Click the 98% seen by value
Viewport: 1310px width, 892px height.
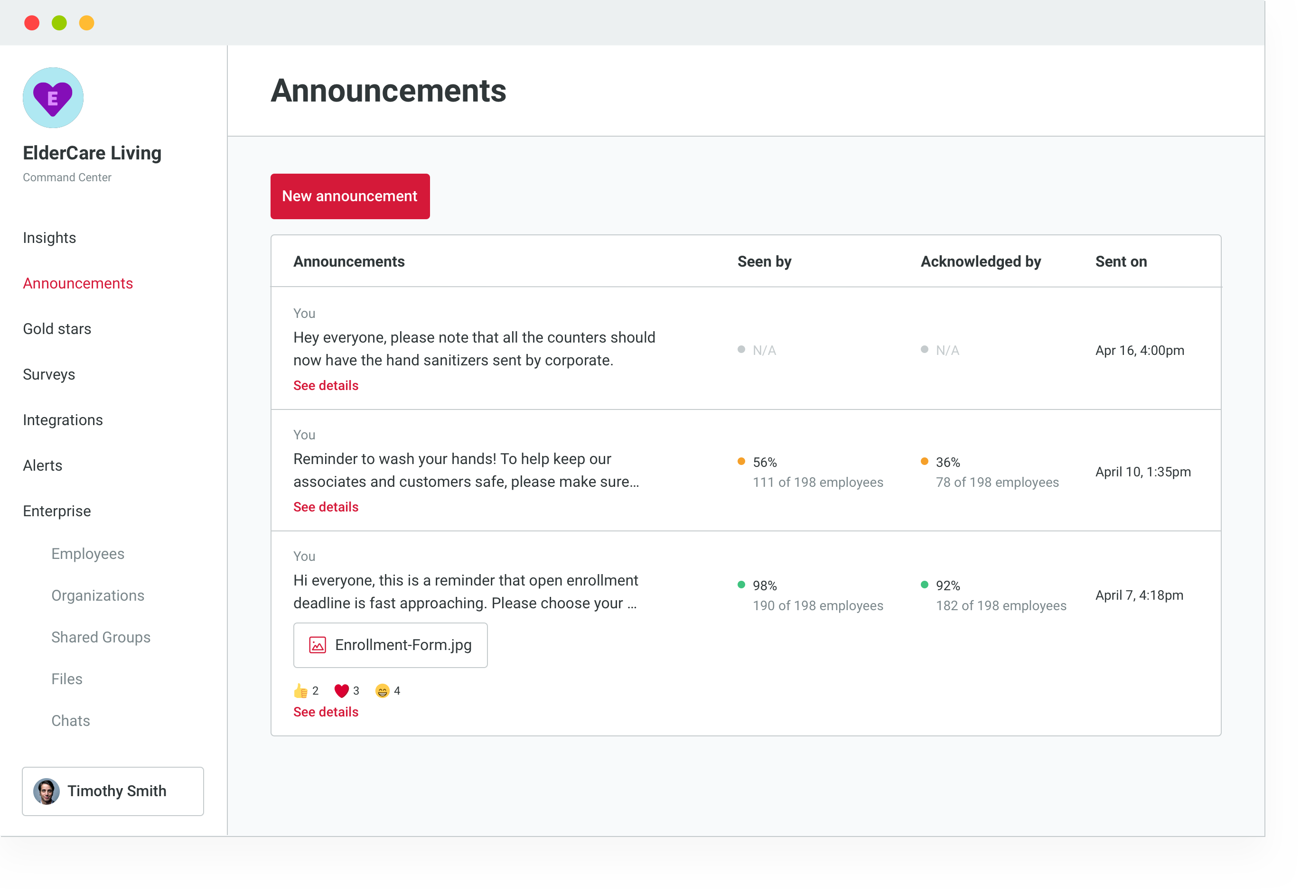coord(765,585)
